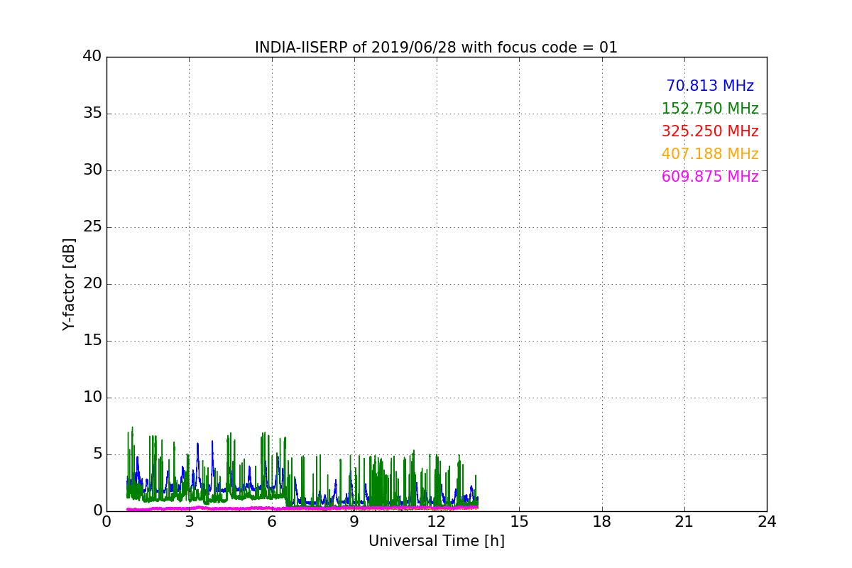Click the Universal Time [h] axis label
The width and height of the screenshot is (852, 568).
[x=436, y=541]
